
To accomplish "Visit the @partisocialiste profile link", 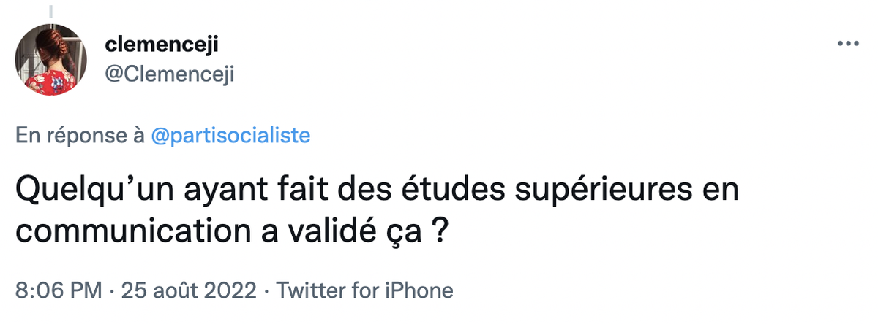I will (230, 136).
